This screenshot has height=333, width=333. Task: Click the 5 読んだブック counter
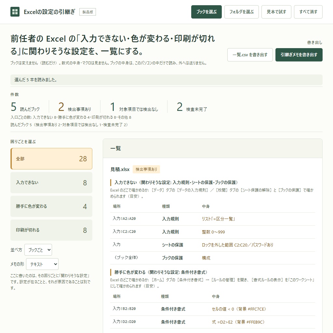coord(25,107)
